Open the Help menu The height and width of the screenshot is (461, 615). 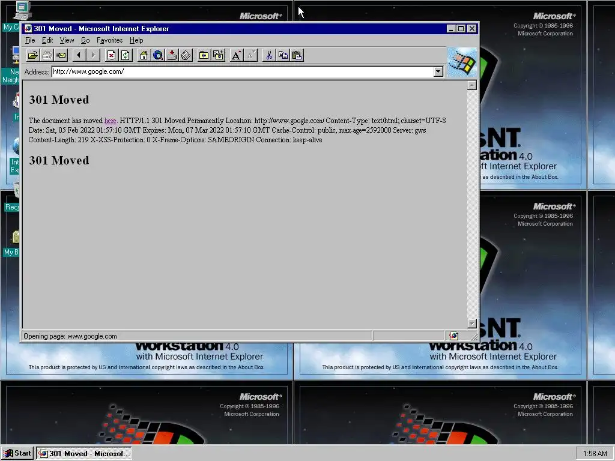click(136, 40)
